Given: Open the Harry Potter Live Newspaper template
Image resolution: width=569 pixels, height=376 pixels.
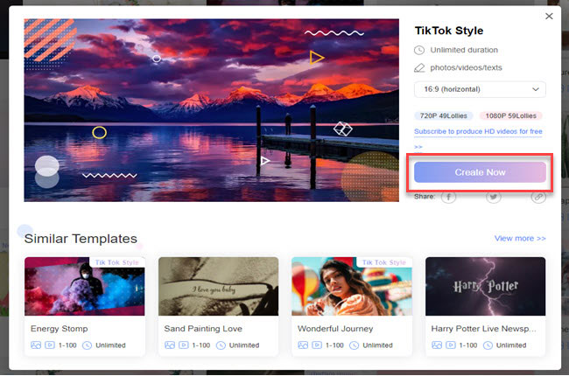Looking at the screenshot, I should [486, 286].
